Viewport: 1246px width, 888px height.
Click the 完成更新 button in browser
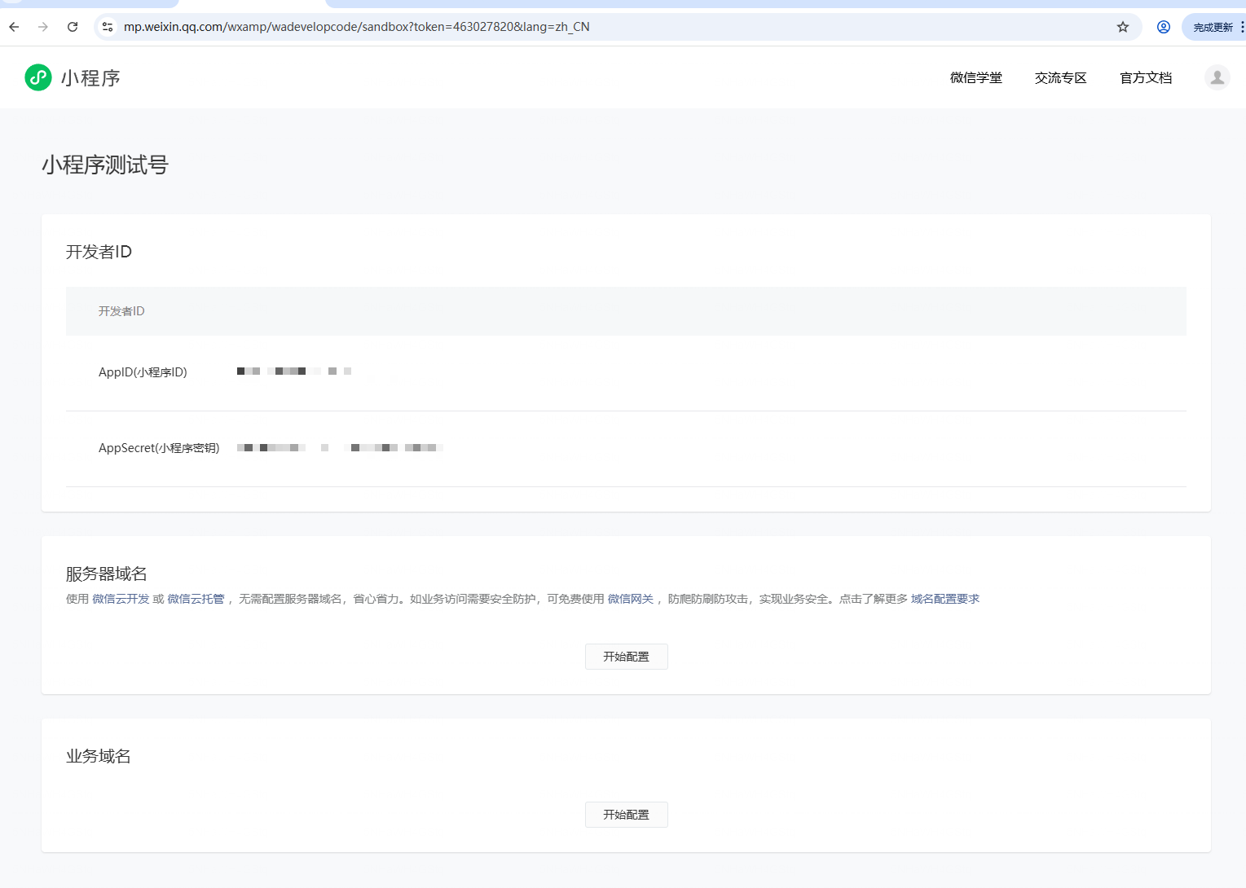point(1213,27)
